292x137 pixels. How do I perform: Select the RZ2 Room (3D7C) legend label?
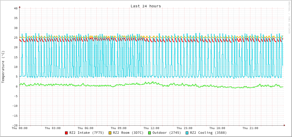point(128,133)
